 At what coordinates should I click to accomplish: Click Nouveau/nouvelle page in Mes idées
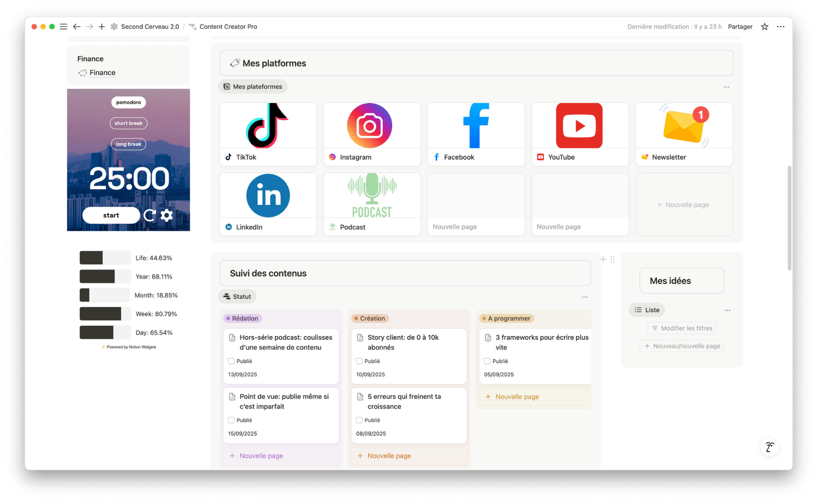(682, 346)
